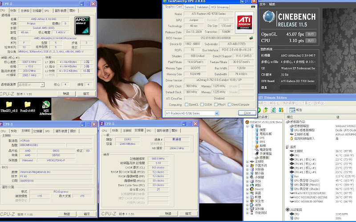Viewport: 356px width, 222px height.
Task: Click the 信息 input field in Cinebench
Action: [298, 87]
